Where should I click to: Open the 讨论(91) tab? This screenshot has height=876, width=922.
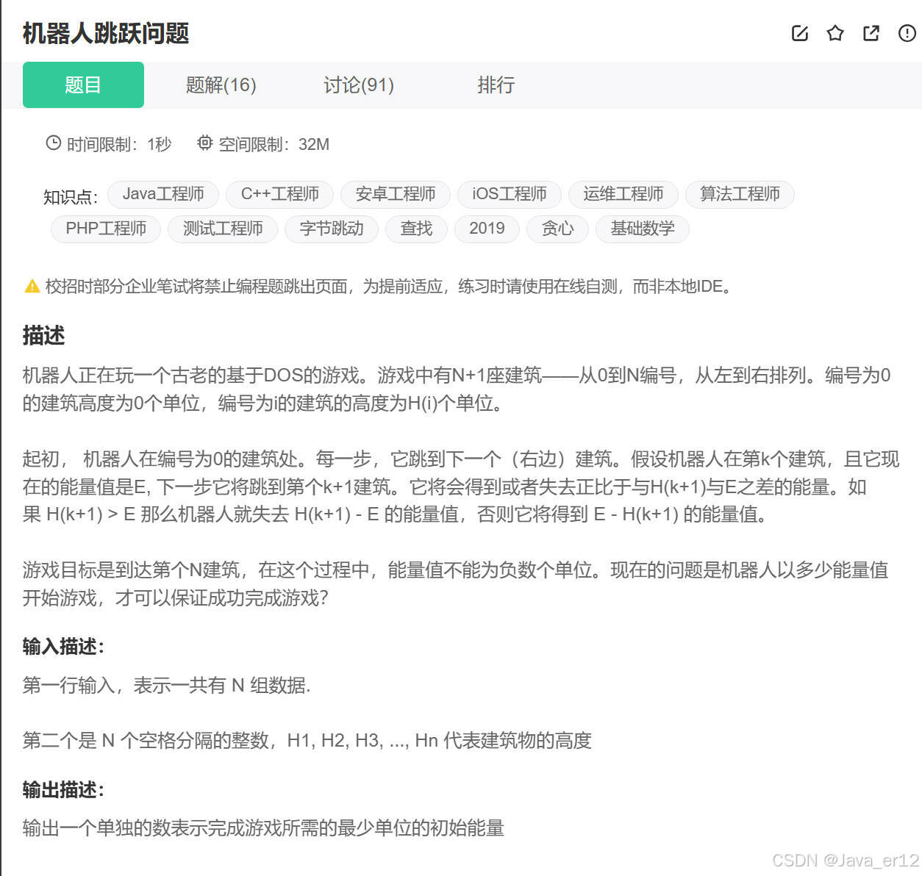click(358, 85)
